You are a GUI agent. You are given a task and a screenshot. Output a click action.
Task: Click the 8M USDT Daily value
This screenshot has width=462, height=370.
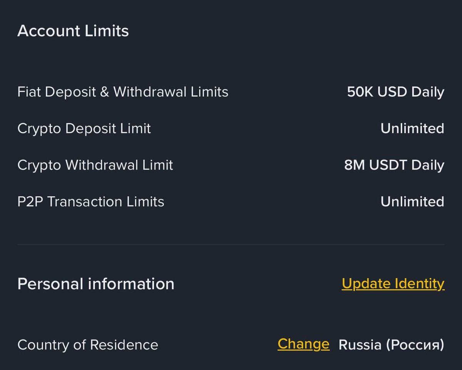pyautogui.click(x=394, y=165)
